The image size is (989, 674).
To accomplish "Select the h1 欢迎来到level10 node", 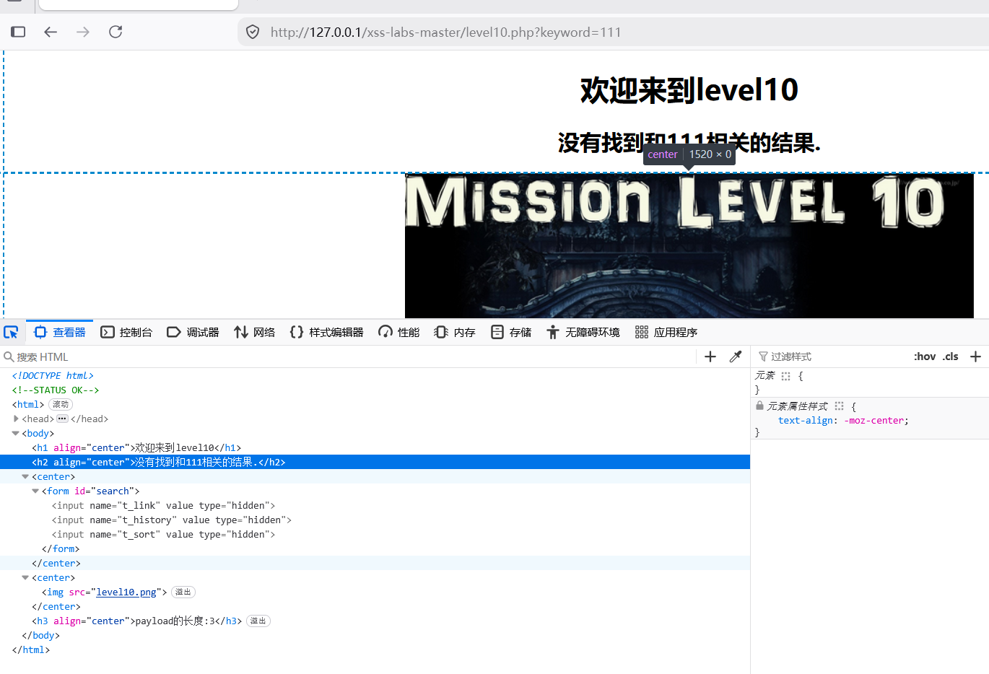I will point(137,447).
